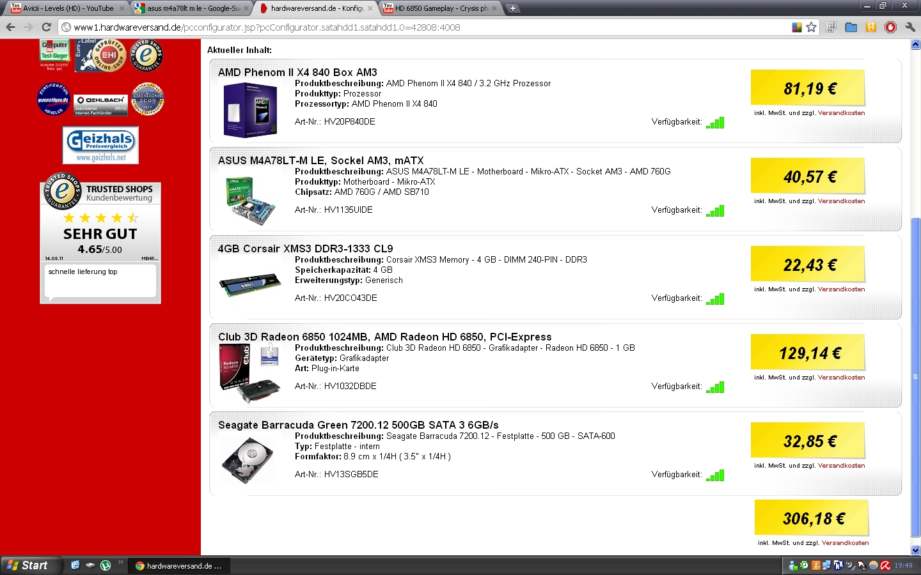921x575 pixels.
Task: Click the orange extension icon in toolbar
Action: 870,27
